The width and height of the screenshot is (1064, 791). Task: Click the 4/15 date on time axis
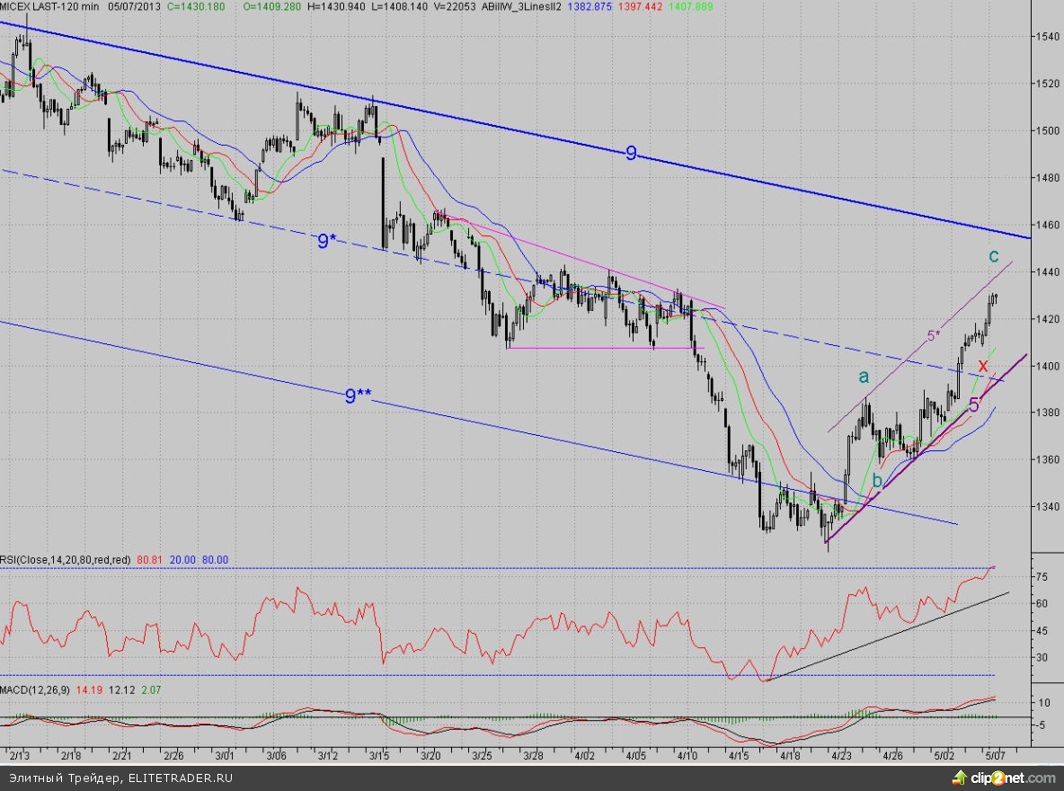pos(740,757)
